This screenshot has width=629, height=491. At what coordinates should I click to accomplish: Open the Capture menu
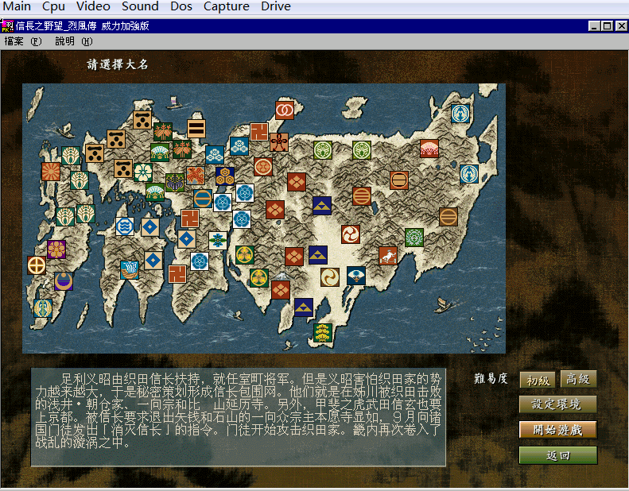tap(226, 6)
